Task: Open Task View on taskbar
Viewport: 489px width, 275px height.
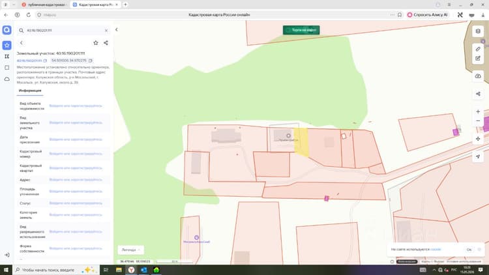Action: (x=106, y=270)
